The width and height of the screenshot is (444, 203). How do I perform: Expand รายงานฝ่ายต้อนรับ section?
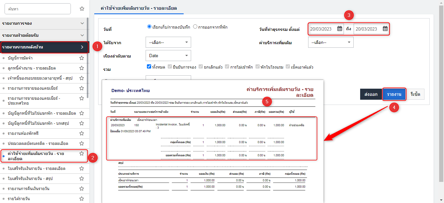pyautogui.click(x=44, y=35)
